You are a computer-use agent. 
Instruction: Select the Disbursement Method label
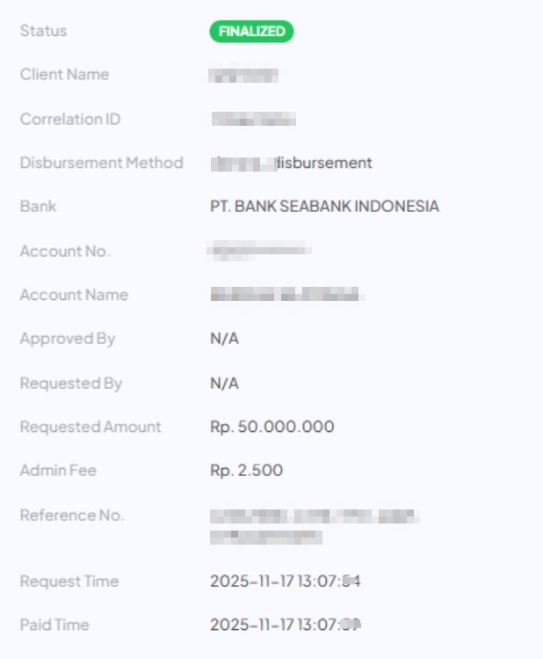point(102,163)
